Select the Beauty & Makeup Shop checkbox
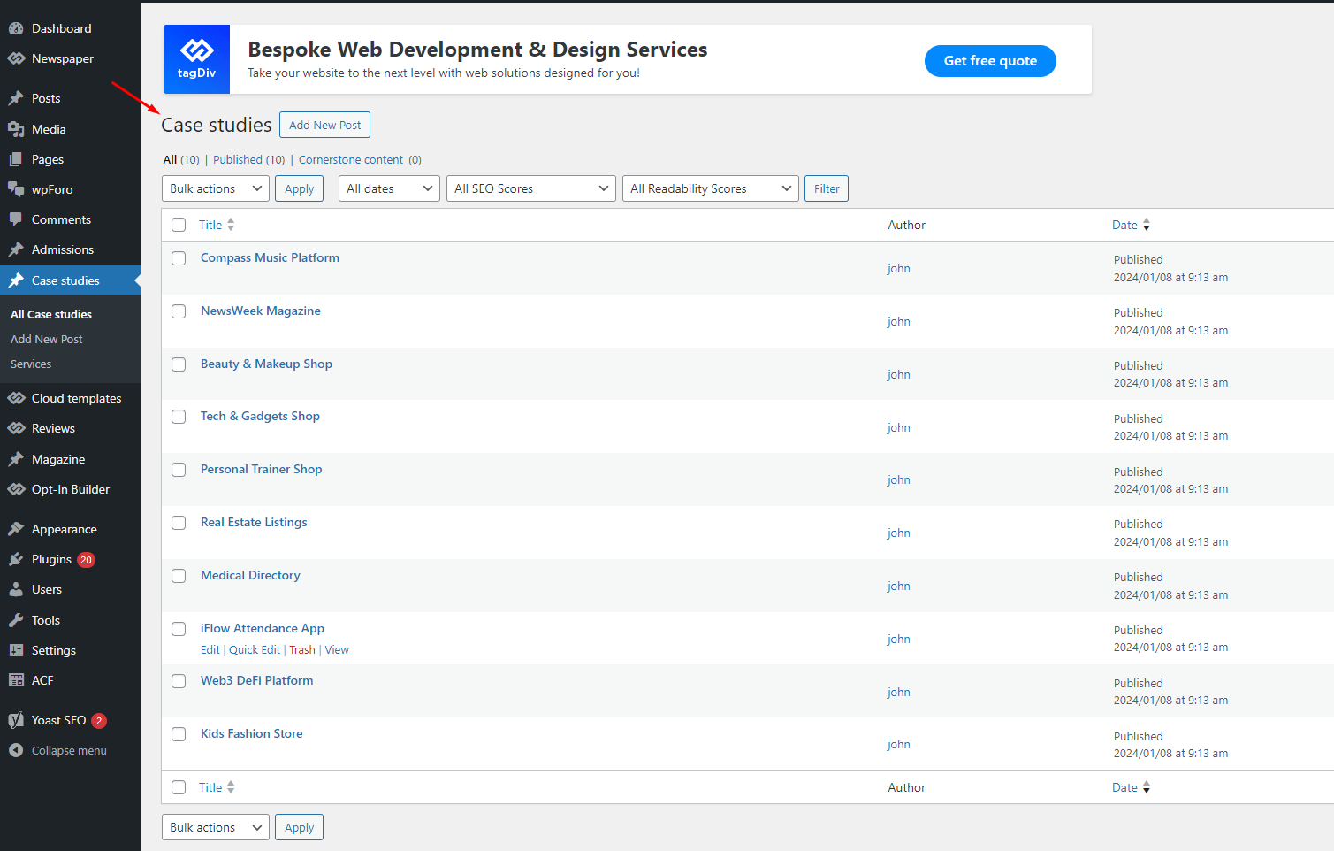The image size is (1334, 851). tap(179, 364)
